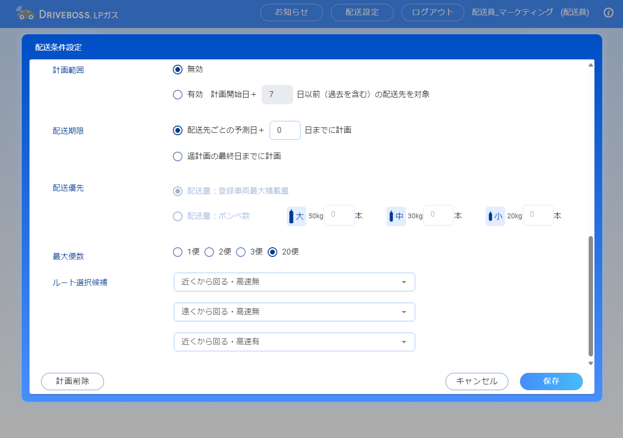The image size is (623, 438).
Task: Choose 1便 for 最大便数
Action: coord(178,252)
